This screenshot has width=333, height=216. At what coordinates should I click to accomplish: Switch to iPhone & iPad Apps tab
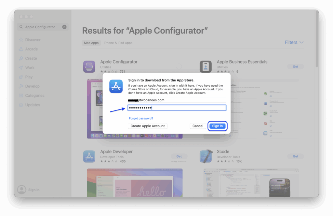118,43
